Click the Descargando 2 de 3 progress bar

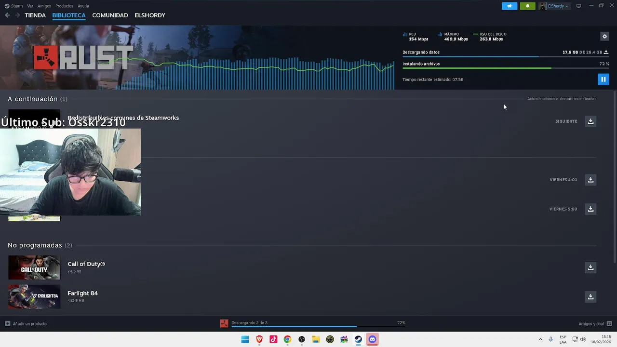point(318,327)
